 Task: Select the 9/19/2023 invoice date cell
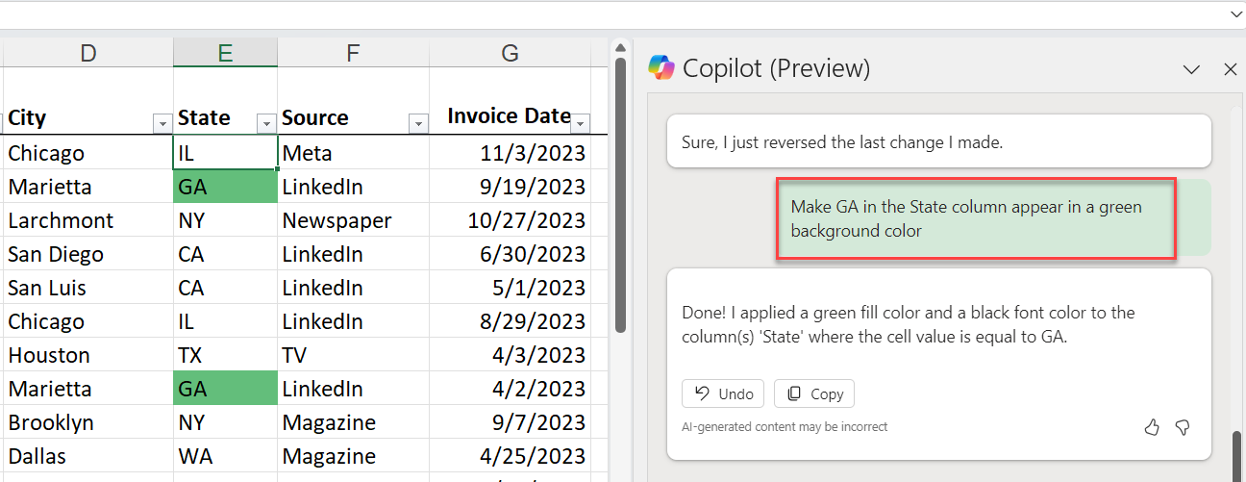click(x=510, y=187)
